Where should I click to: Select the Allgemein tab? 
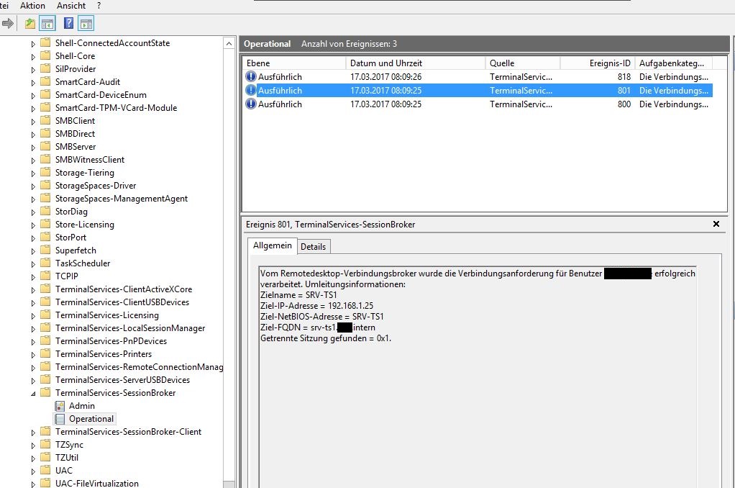tap(273, 246)
